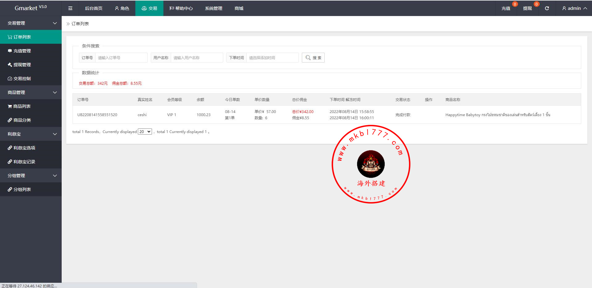Image resolution: width=592 pixels, height=288 pixels.
Task: Click the 搜索 search button
Action: coord(313,58)
